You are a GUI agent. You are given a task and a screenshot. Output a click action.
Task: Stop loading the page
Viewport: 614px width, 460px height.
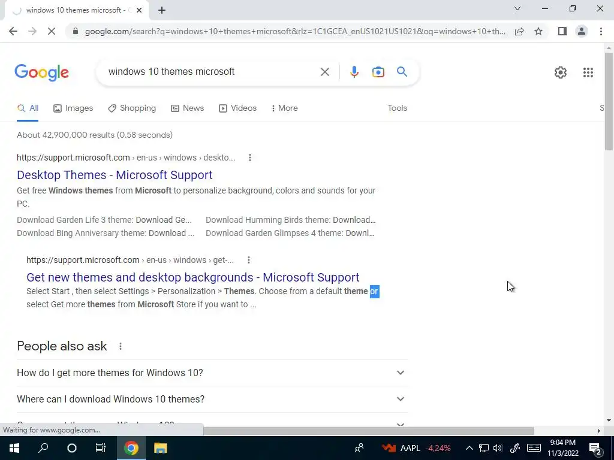52,31
